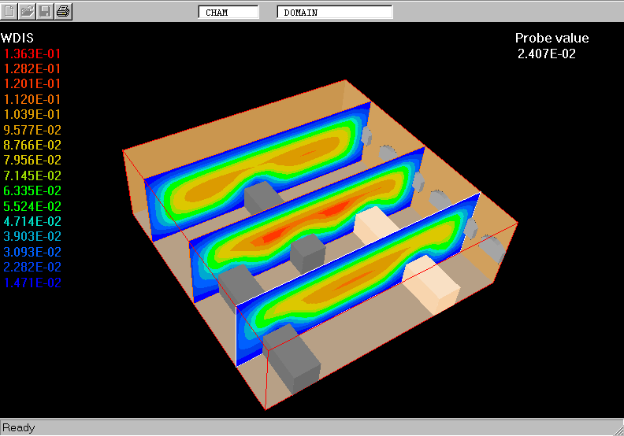624x436 pixels.
Task: Pick the 6.335E-02 green legend value
Action: [x=32, y=190]
